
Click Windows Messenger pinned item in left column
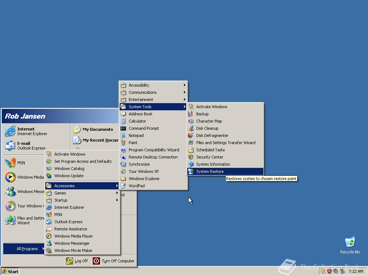click(x=24, y=192)
